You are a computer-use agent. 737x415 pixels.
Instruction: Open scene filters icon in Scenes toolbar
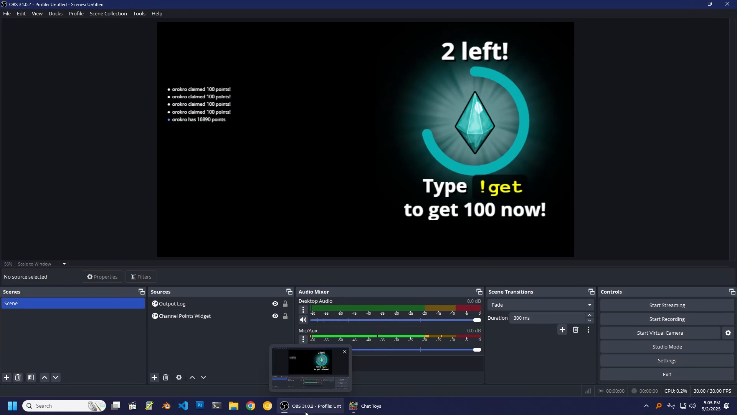click(x=31, y=378)
